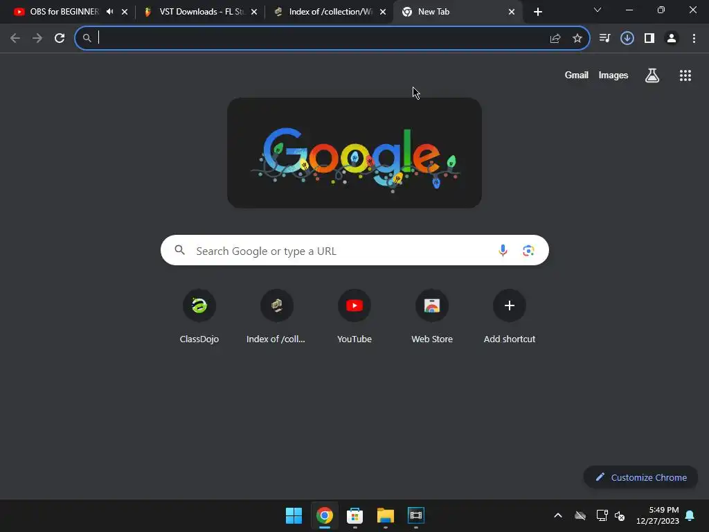Toggle the side panel icon
Screen dimensions: 709x532
pos(649,38)
